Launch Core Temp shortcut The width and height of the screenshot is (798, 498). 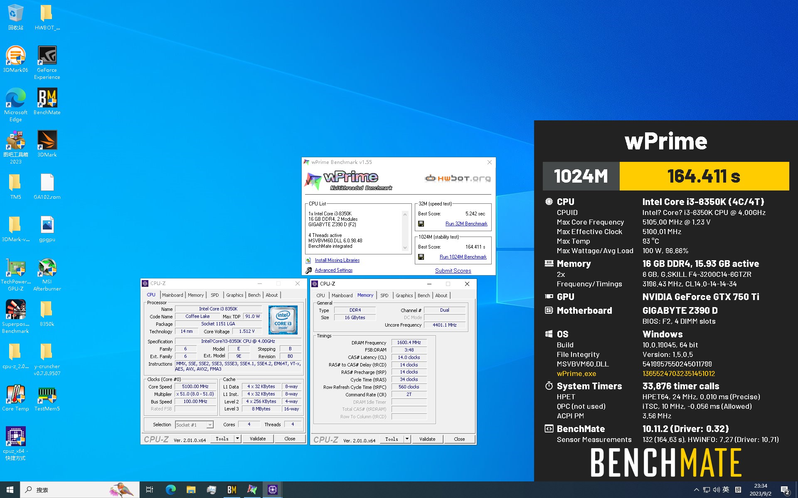[x=16, y=398]
